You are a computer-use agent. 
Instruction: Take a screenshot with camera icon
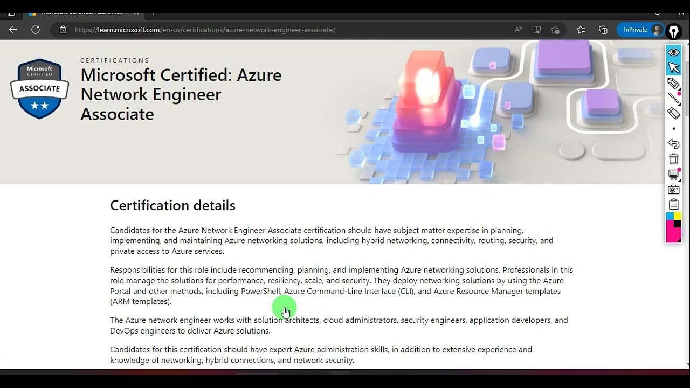[x=674, y=189]
